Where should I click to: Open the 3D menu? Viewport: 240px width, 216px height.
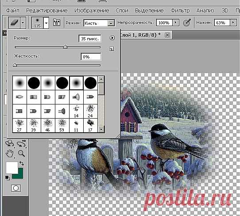(225, 11)
